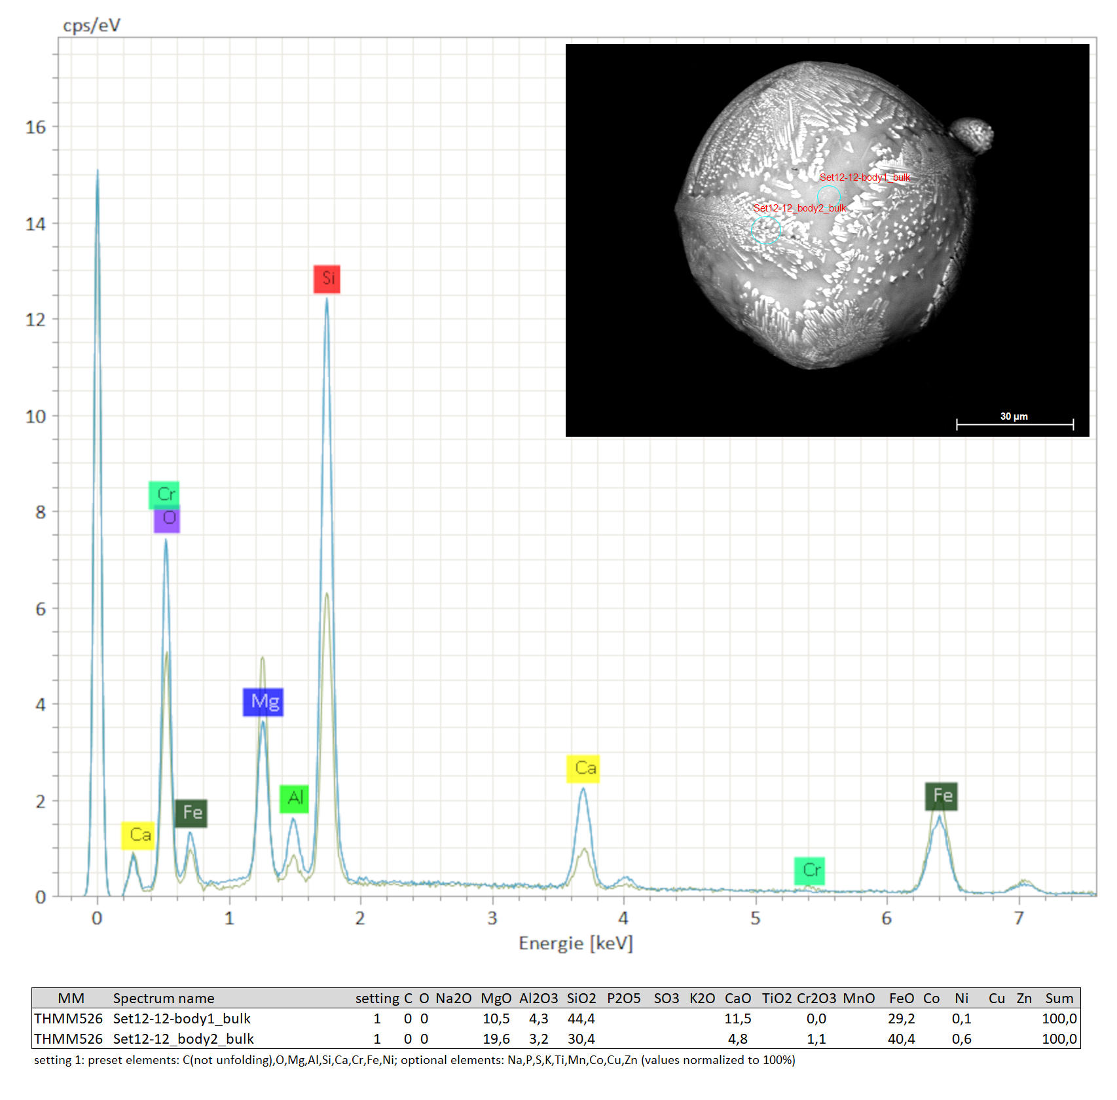Click the Set12-12_body2_bulk annotation in the SEM image

pos(799,208)
